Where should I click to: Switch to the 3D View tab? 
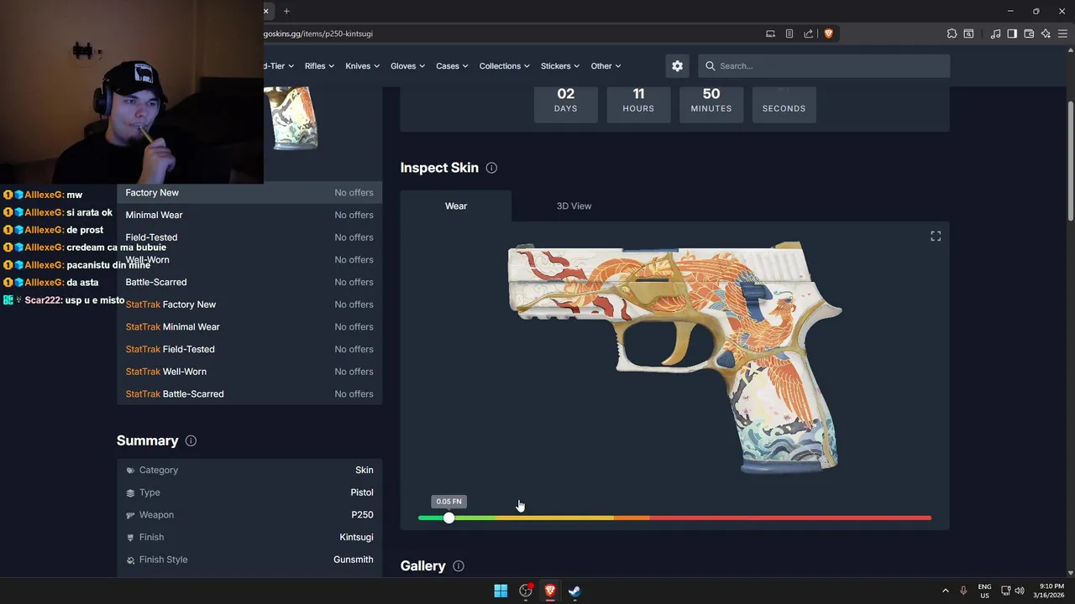(574, 206)
